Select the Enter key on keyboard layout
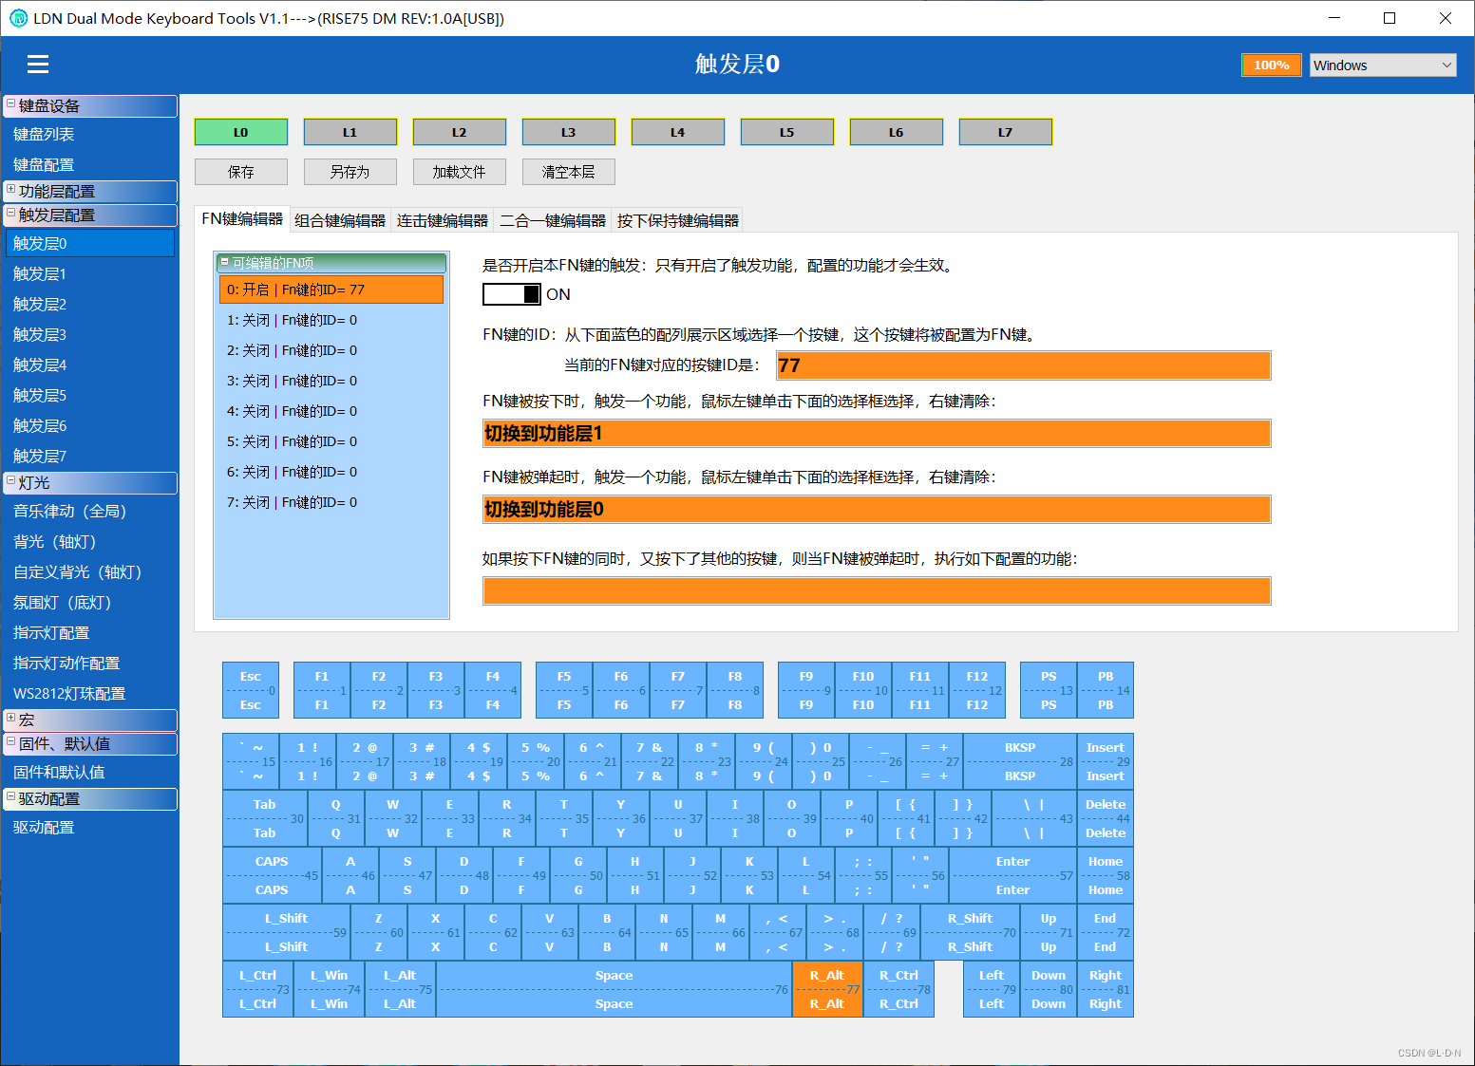This screenshot has width=1475, height=1066. pyautogui.click(x=1012, y=875)
